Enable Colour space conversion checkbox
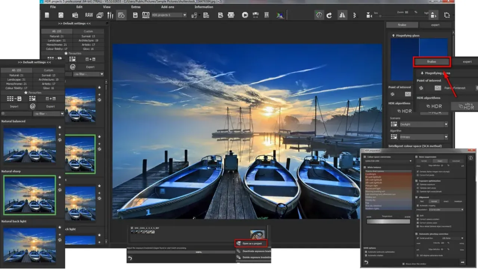 pyautogui.click(x=365, y=157)
